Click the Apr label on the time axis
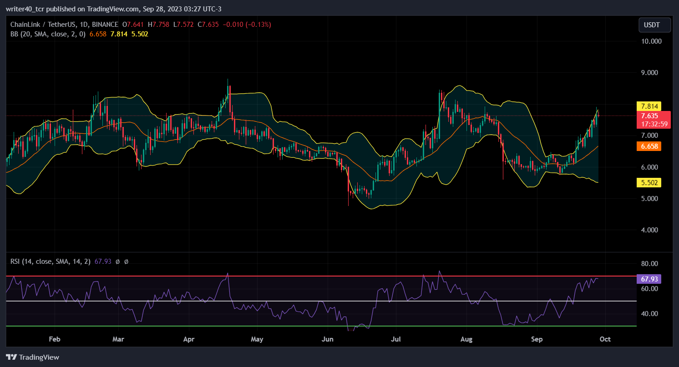This screenshot has width=679, height=367. click(188, 339)
